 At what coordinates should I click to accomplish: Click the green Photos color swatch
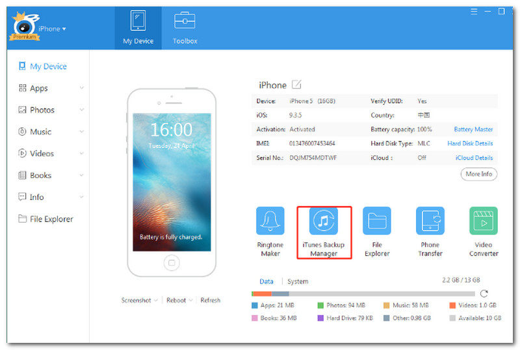[320, 305]
